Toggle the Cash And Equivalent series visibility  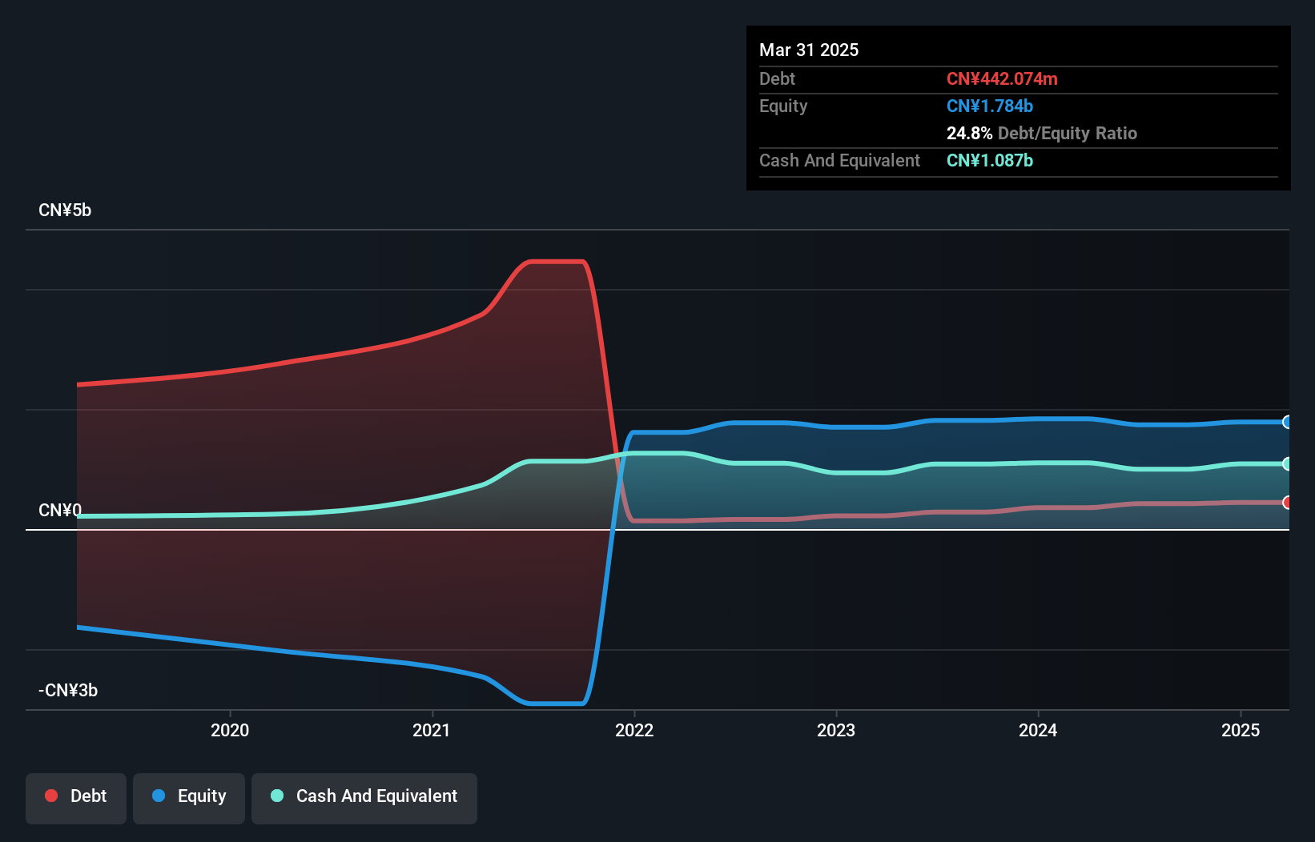point(364,796)
